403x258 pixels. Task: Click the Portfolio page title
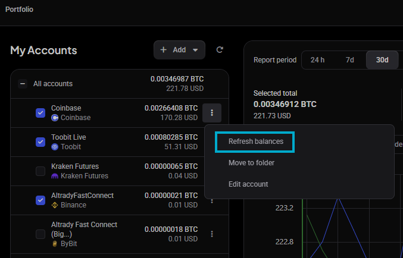click(19, 10)
